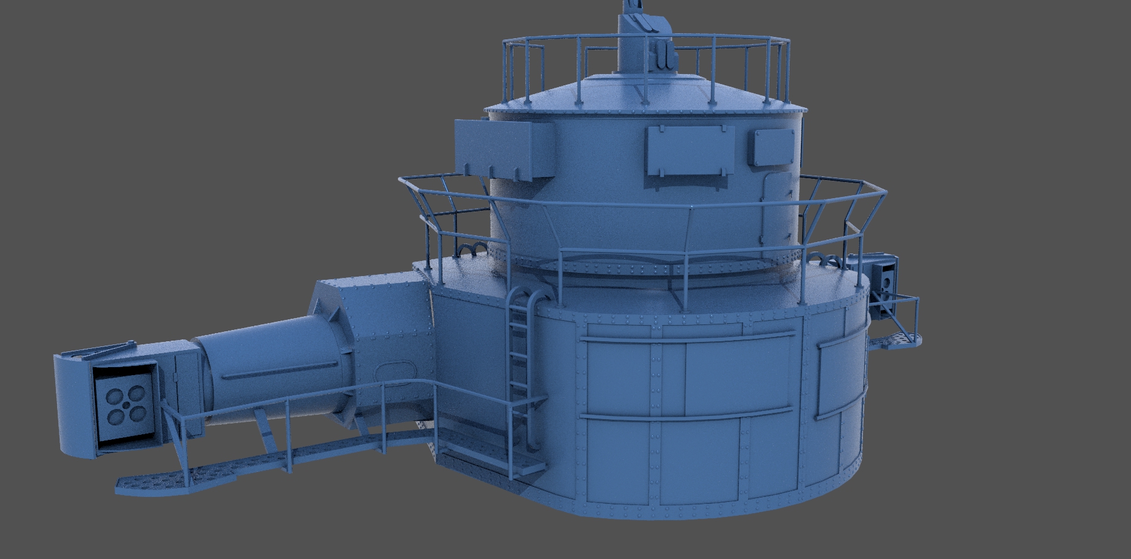Click the small box with circles at right
The height and width of the screenshot is (559, 1131).
(x=881, y=275)
